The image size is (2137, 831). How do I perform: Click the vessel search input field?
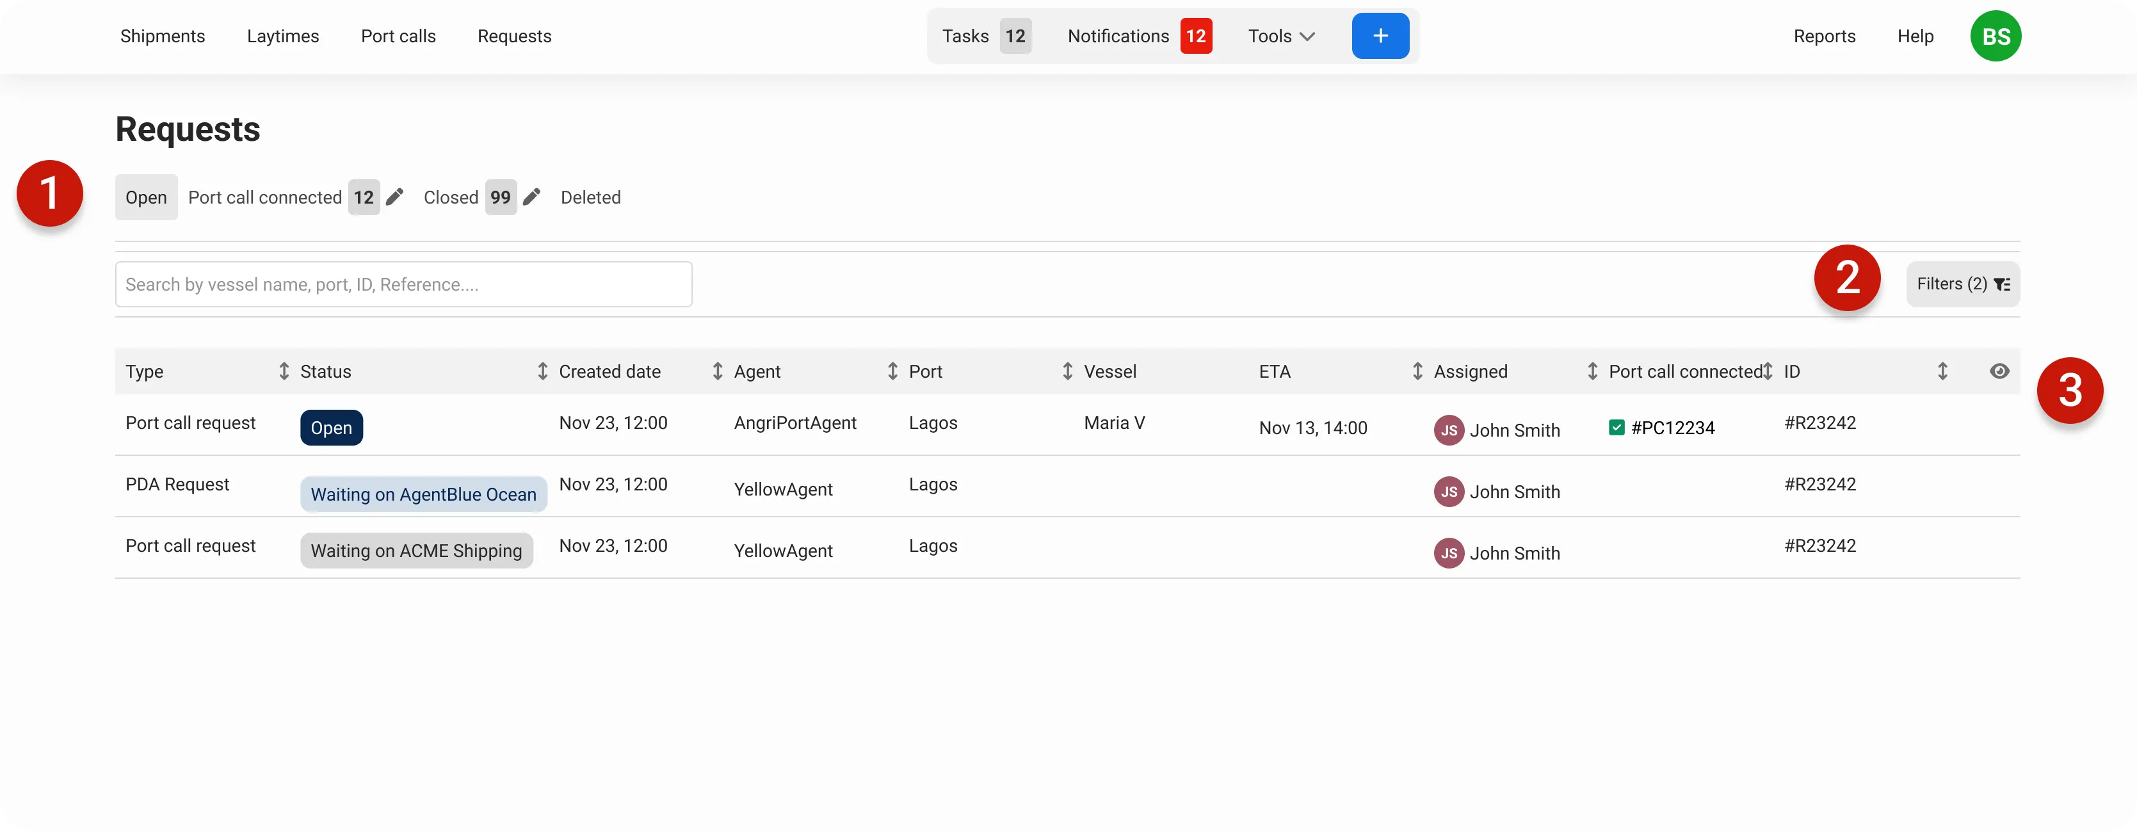pyautogui.click(x=403, y=284)
